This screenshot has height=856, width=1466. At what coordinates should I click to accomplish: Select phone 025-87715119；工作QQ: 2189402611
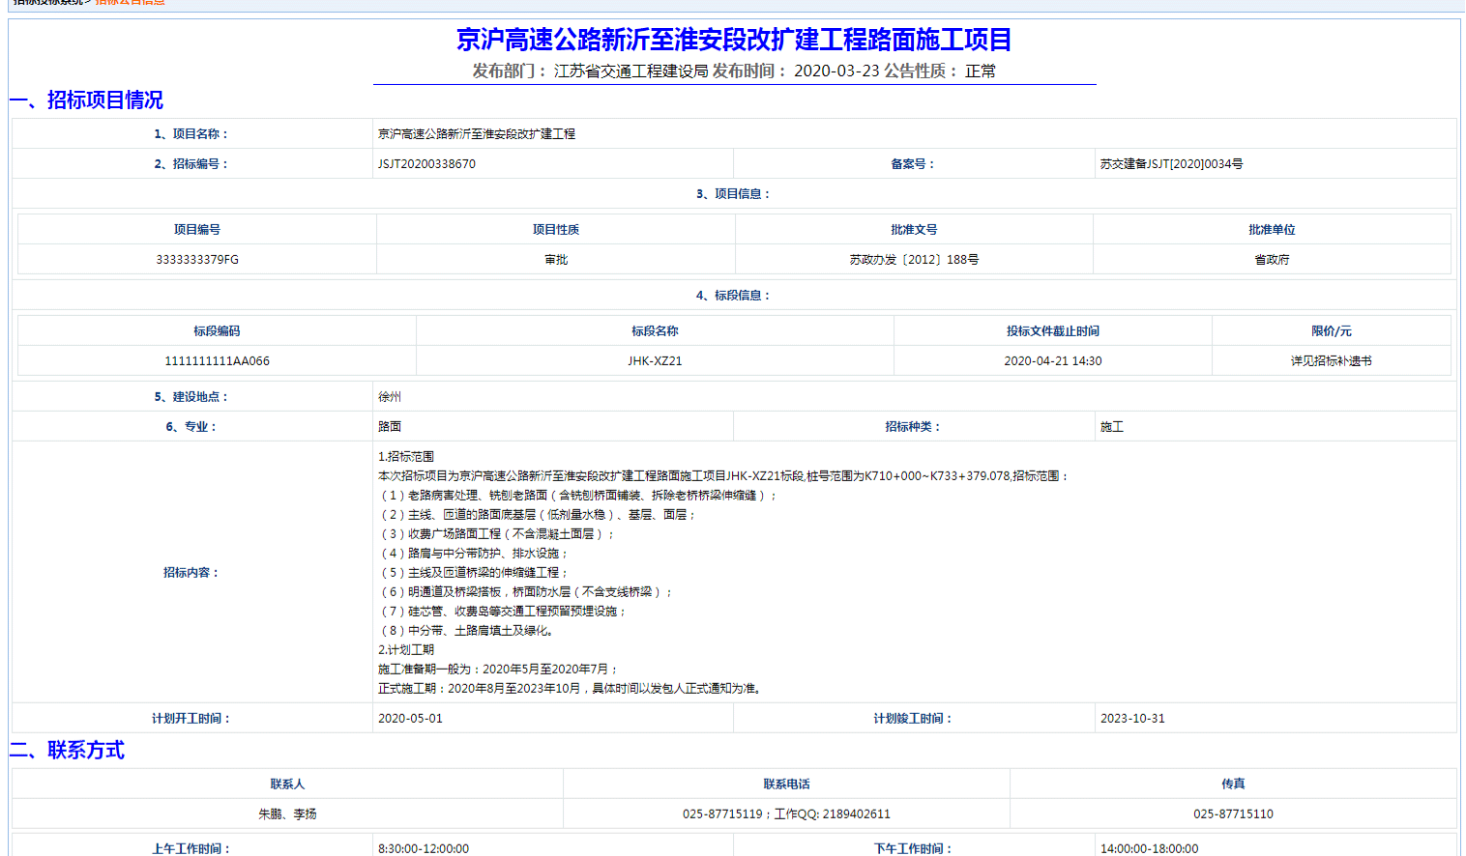(787, 814)
